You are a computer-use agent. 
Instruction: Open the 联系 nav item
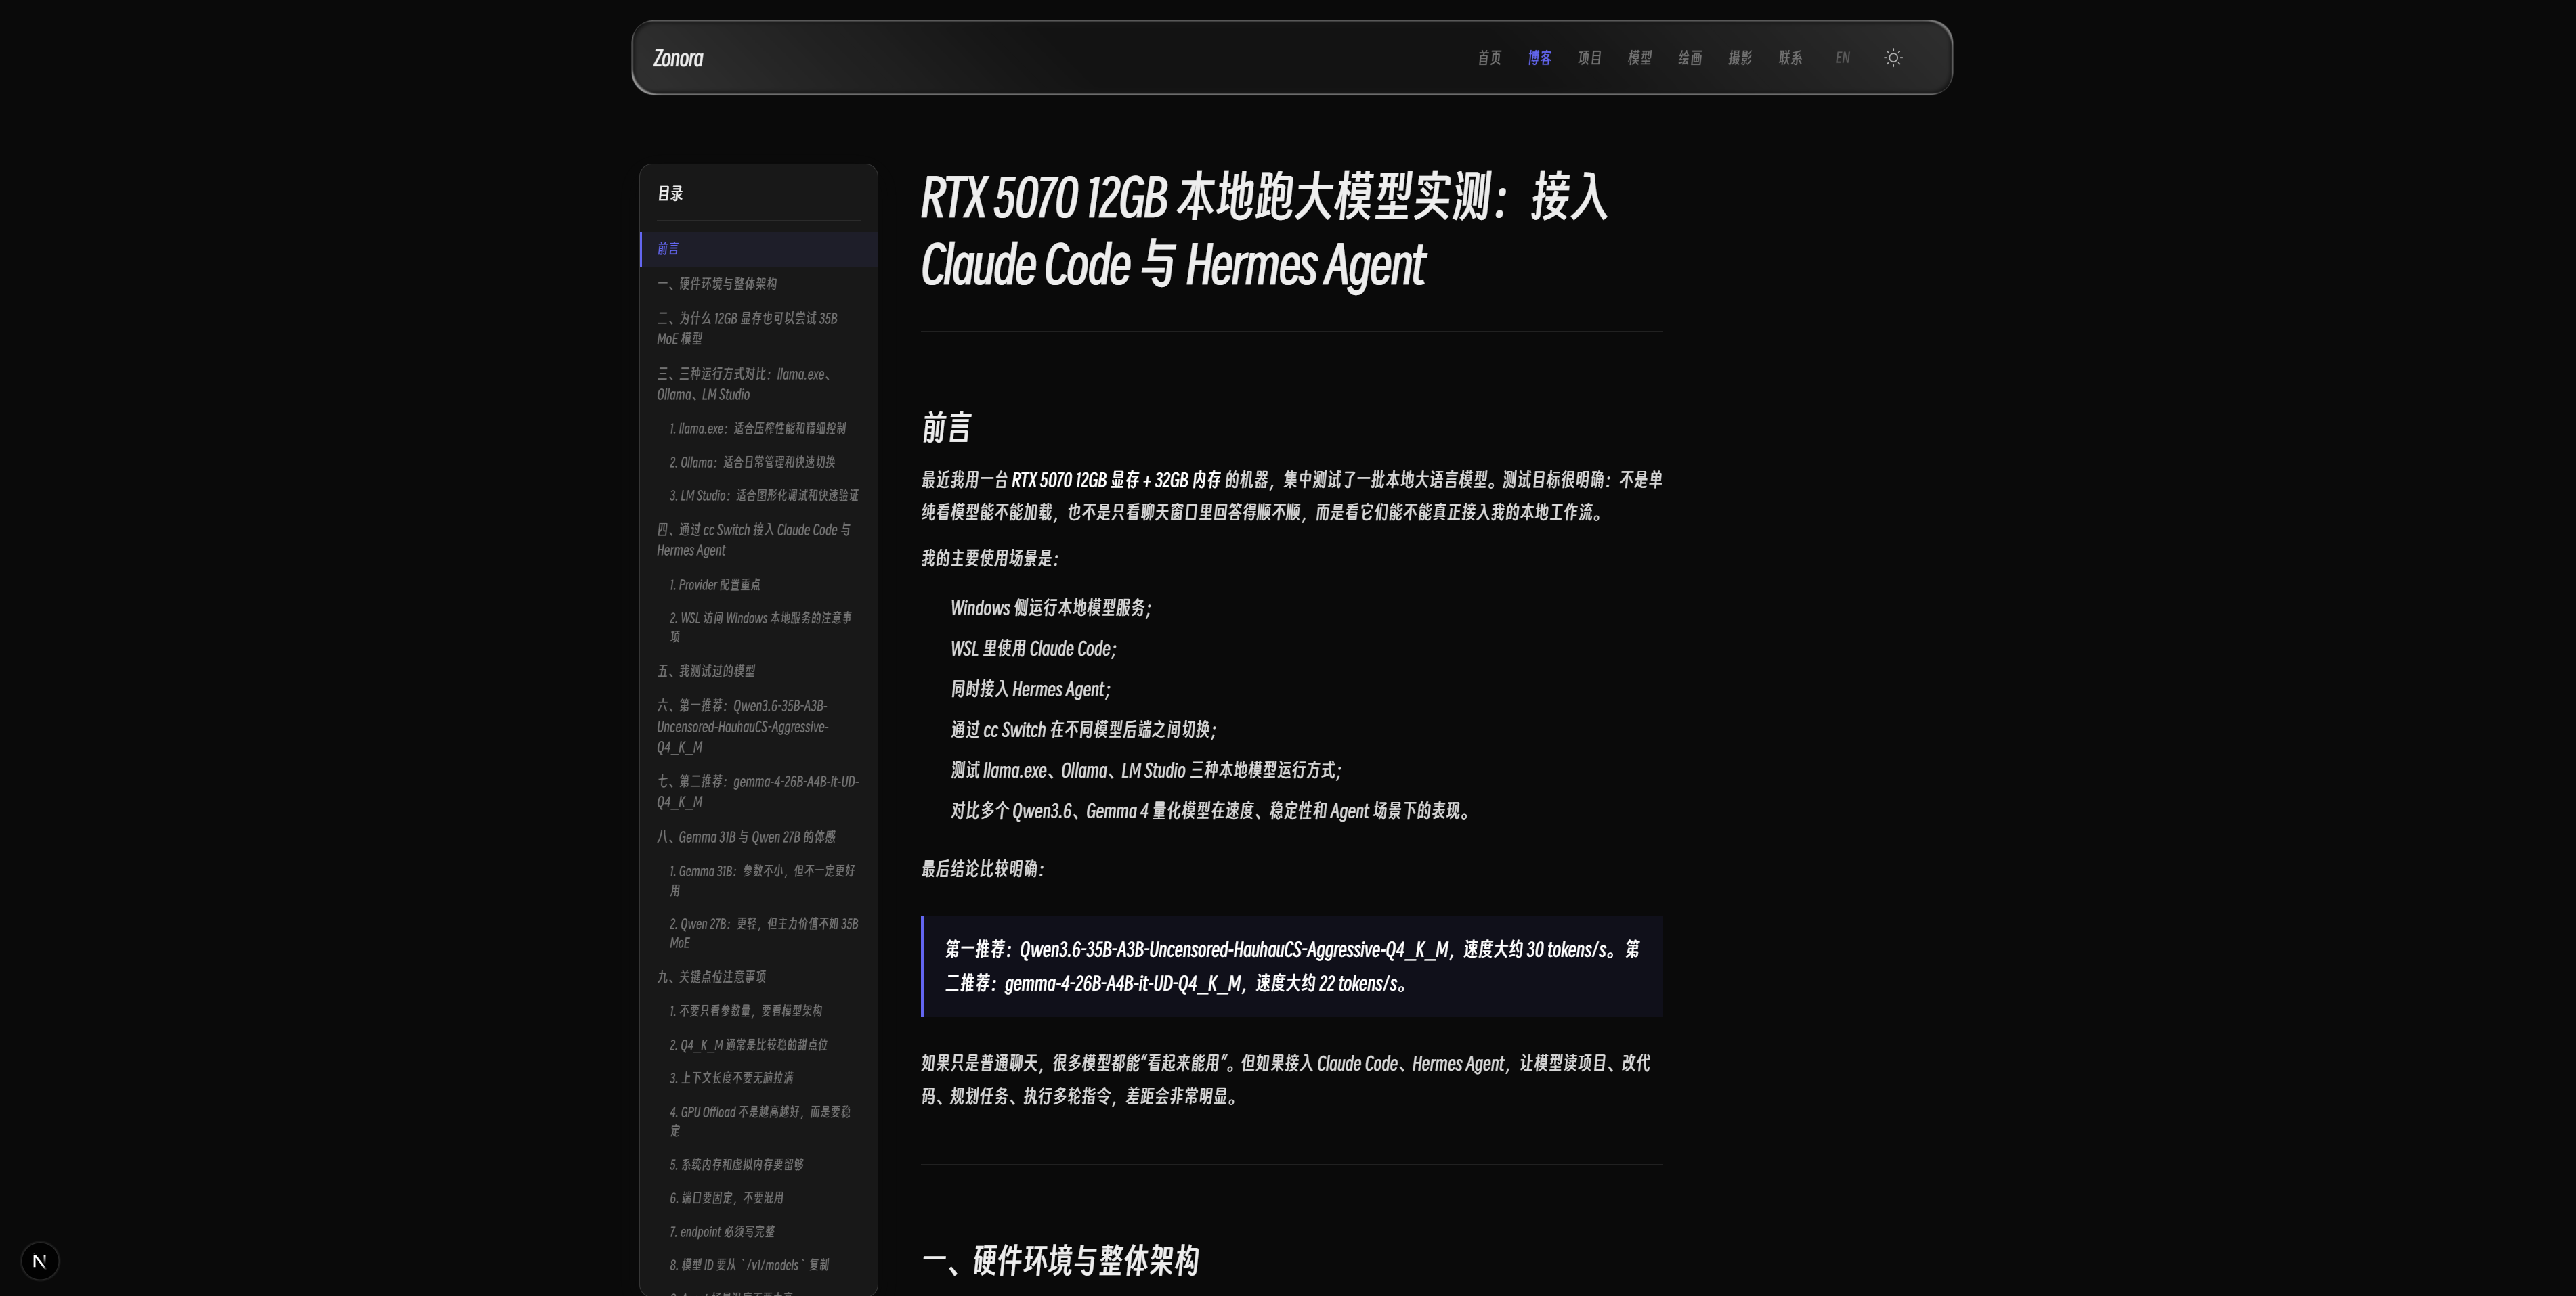(x=1790, y=58)
